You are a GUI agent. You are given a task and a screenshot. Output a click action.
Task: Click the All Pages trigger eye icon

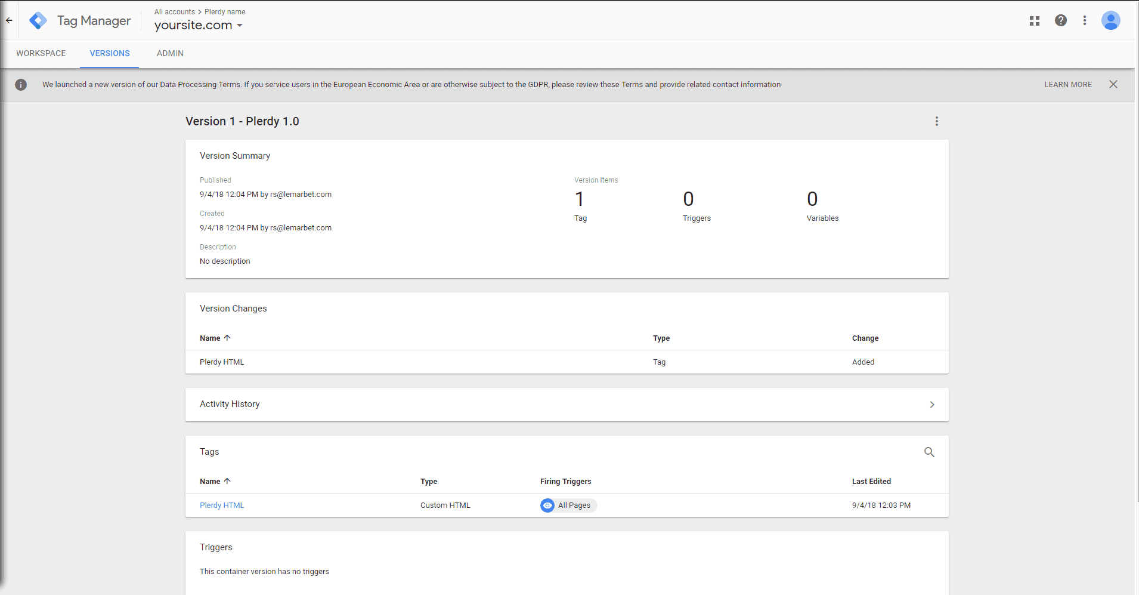coord(547,505)
